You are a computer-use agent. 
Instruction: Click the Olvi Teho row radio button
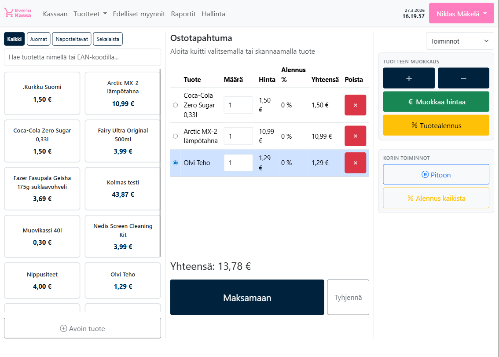(x=176, y=163)
